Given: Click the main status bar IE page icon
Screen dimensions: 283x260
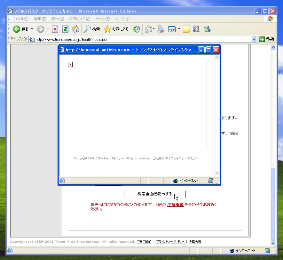Looking at the screenshot, I should point(10,251).
